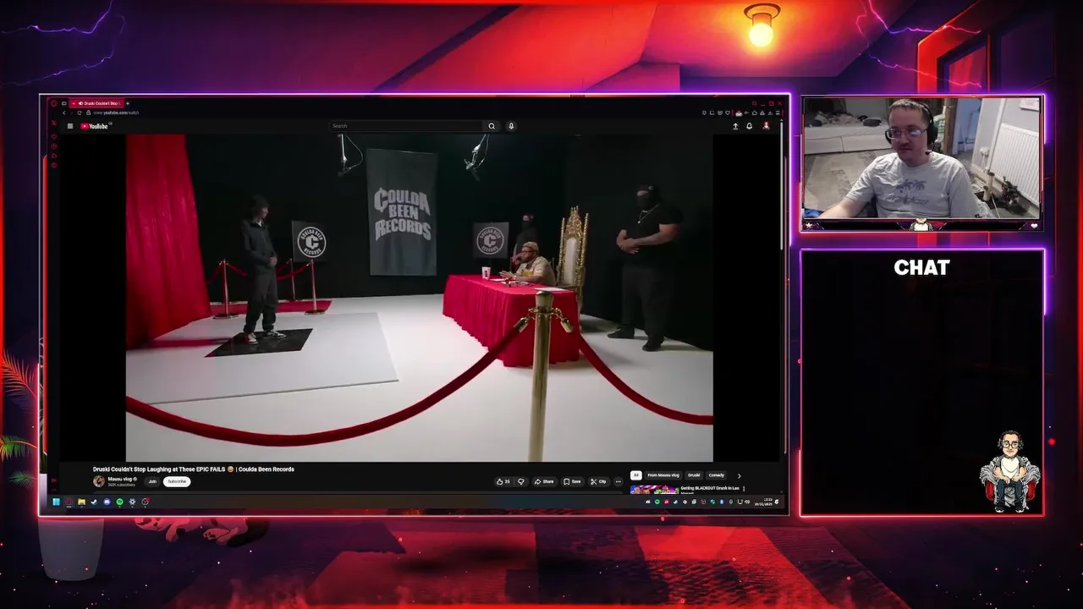Show more chips with right chevron
This screenshot has width=1083, height=609.
739,476
